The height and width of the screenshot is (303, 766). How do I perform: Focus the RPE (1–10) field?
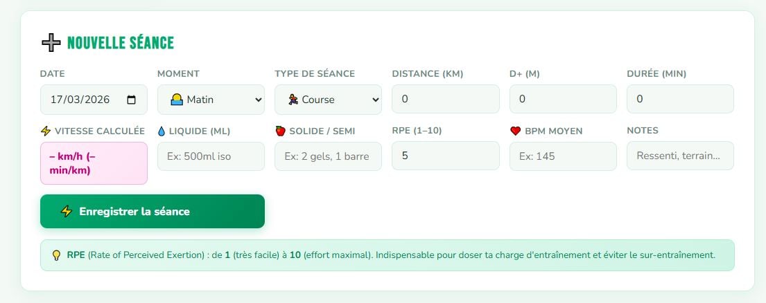(x=445, y=156)
